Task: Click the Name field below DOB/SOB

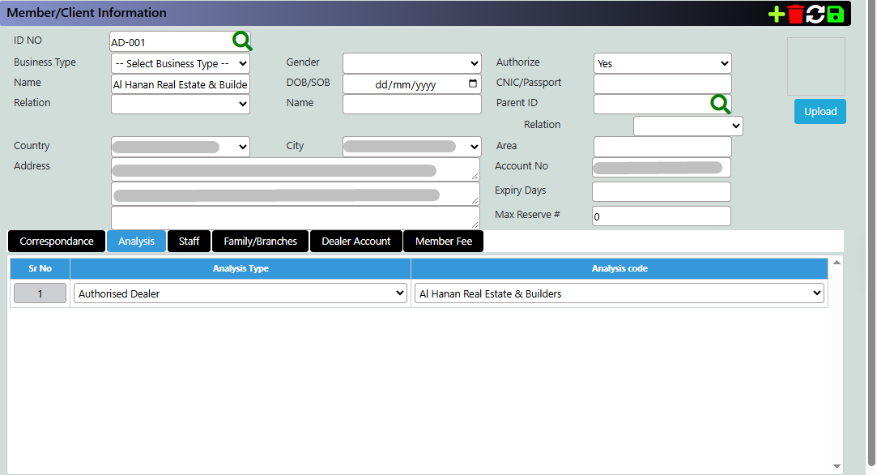Action: [x=411, y=104]
